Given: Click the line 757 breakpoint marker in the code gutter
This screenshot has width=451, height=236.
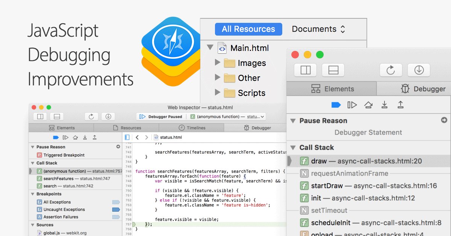Looking at the screenshot, I should pyautogui.click(x=129, y=224).
